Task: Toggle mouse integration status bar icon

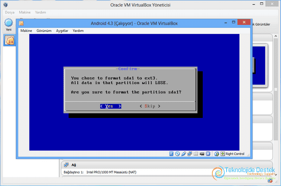Action: 216,153
